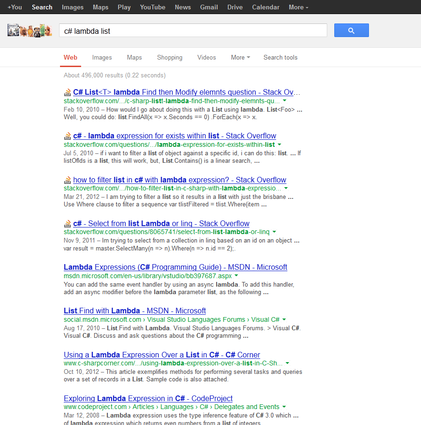The image size is (421, 425).
Task: Open dropdown arrow after c-sharp-listt-lambda-find URL
Action: [x=285, y=100]
